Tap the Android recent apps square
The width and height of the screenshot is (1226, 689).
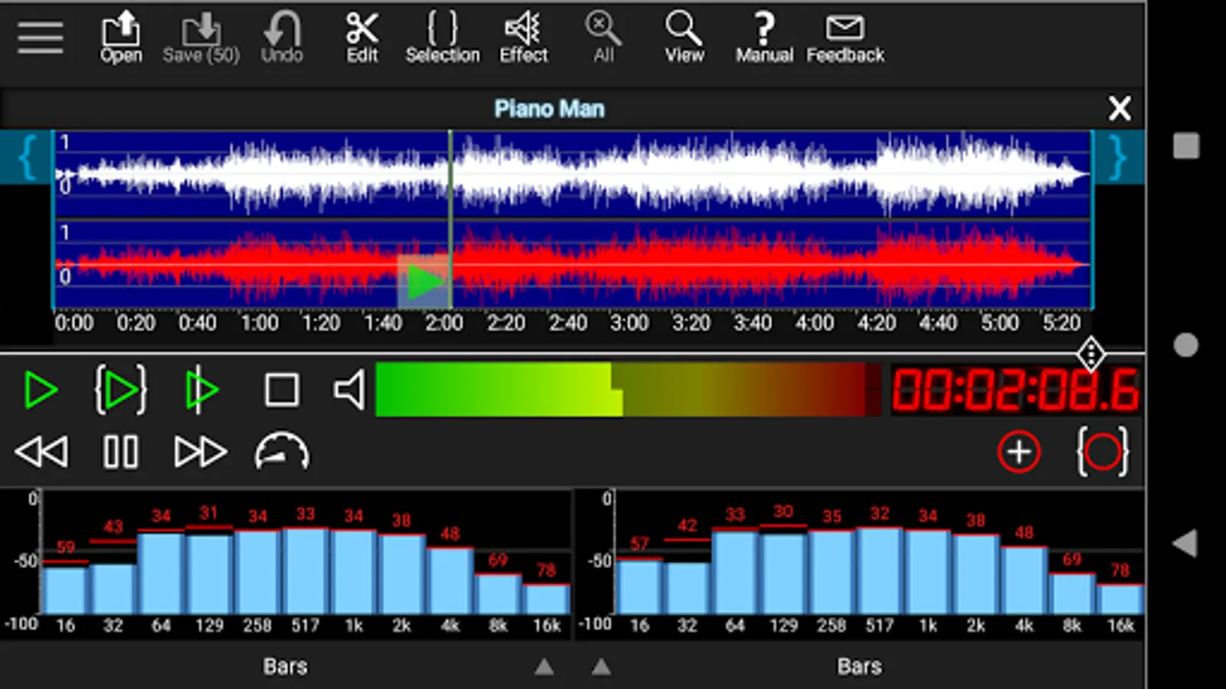coord(1186,145)
